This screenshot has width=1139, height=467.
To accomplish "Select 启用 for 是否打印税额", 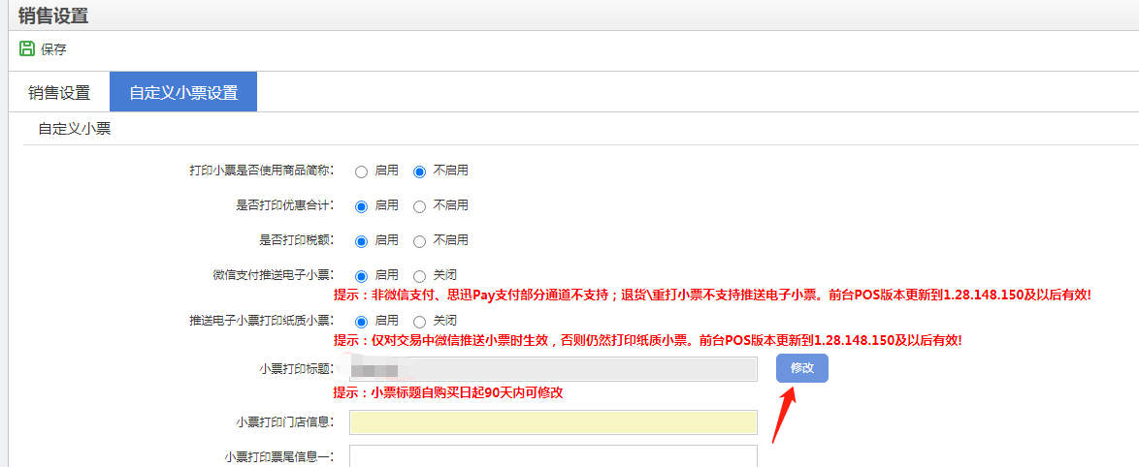I will [362, 241].
